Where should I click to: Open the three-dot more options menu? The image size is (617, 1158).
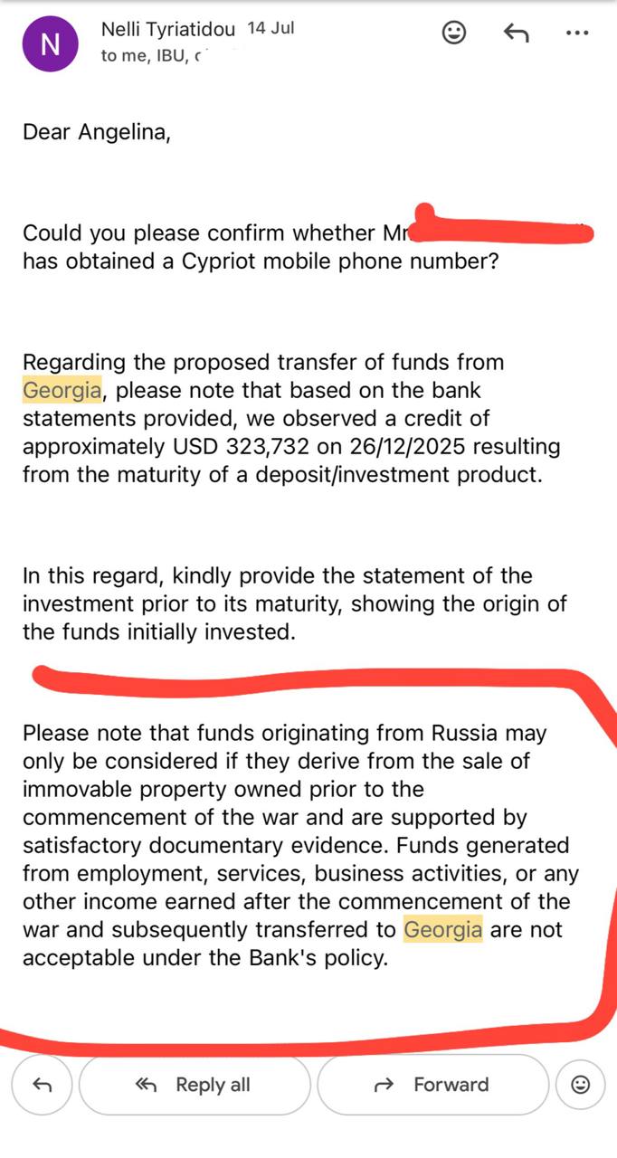click(x=576, y=33)
